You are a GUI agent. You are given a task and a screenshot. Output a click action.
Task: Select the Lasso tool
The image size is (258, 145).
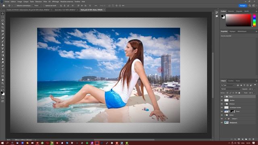[x=3, y=21]
